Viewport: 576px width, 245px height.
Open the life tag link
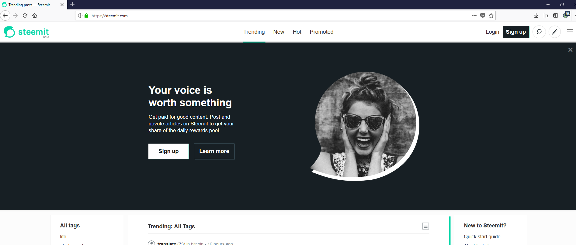point(63,236)
